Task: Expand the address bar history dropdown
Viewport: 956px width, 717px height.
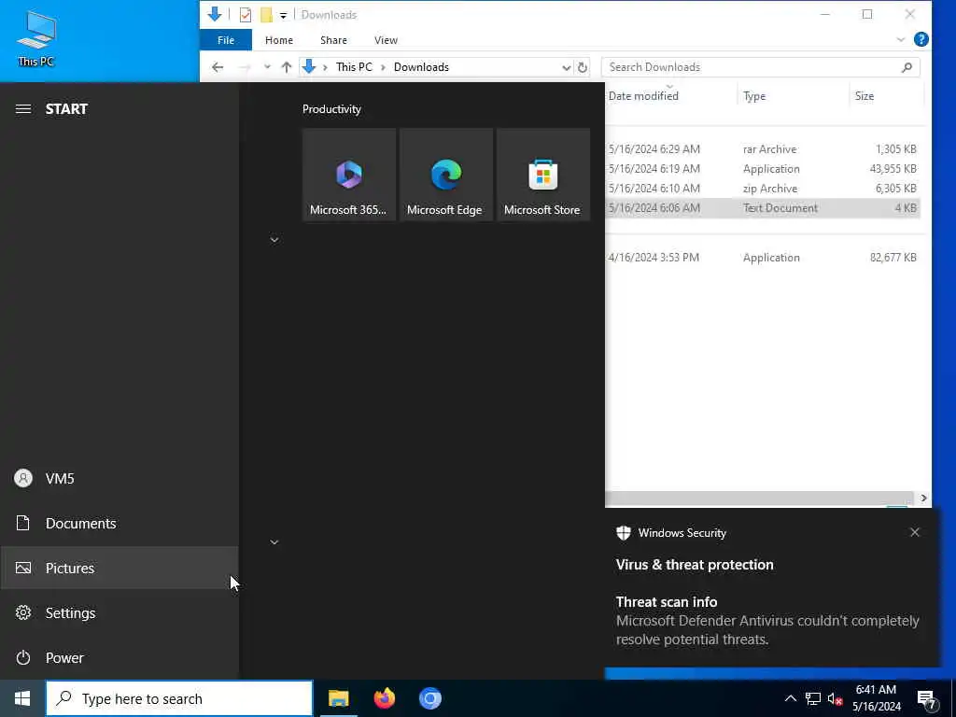Action: click(566, 67)
